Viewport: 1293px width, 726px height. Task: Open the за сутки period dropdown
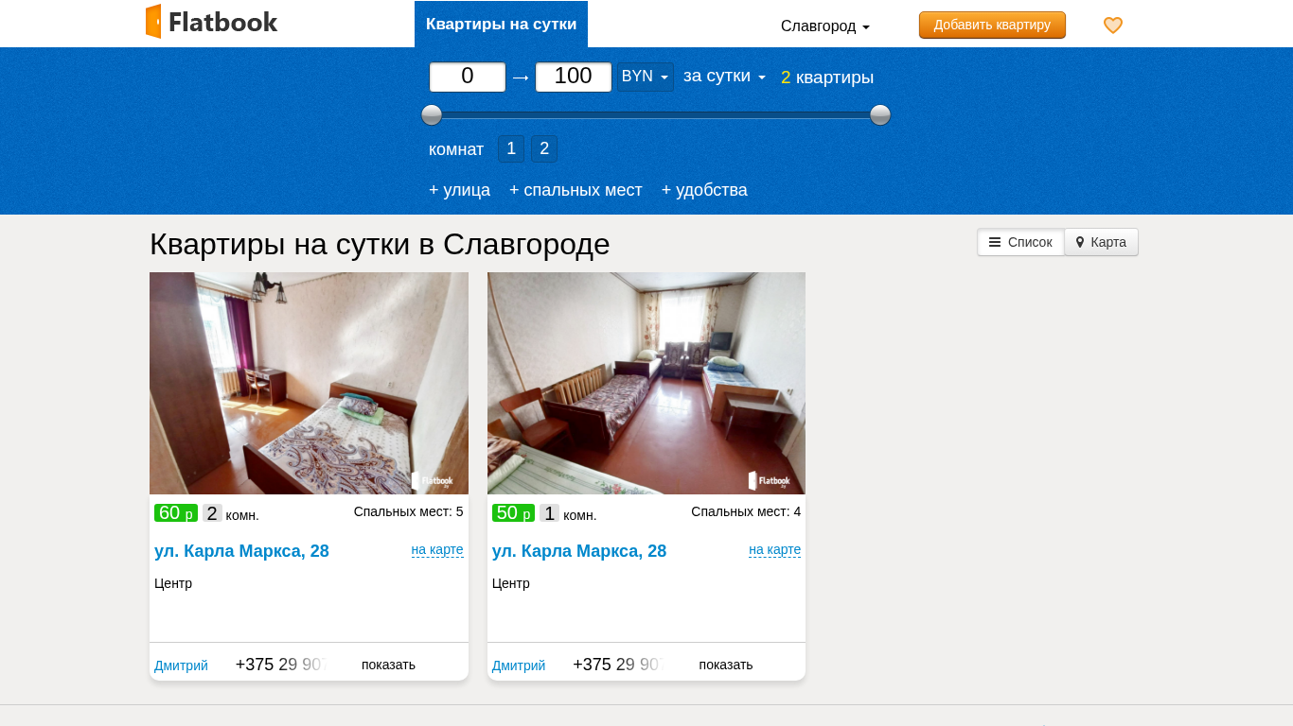pos(724,76)
